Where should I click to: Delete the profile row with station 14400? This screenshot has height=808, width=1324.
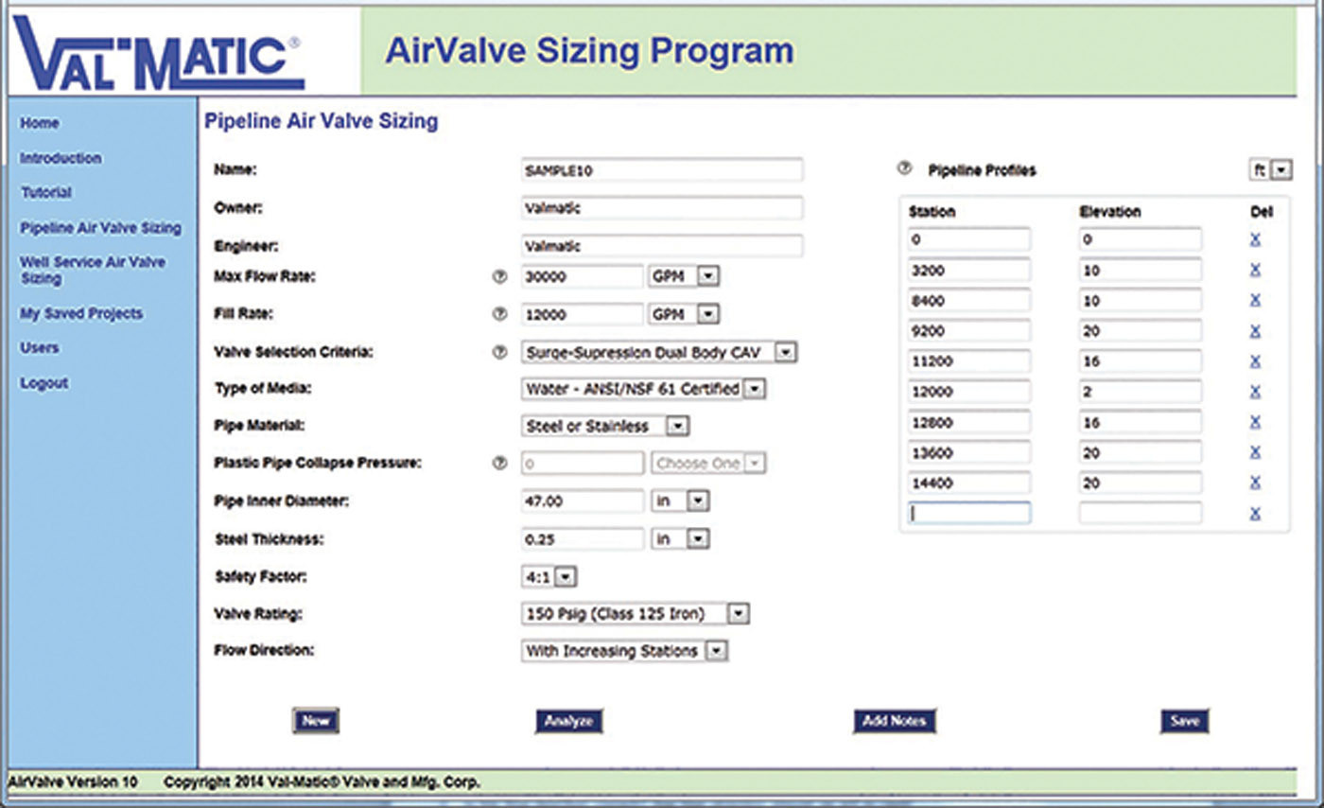pos(1255,483)
